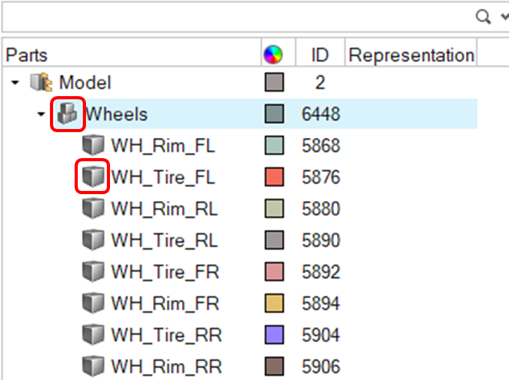
Task: Open the WH_Rim_RL color swatch
Action: [274, 208]
